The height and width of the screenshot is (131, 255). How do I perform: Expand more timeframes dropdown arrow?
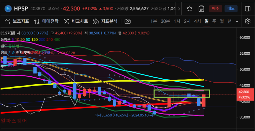[237, 21]
